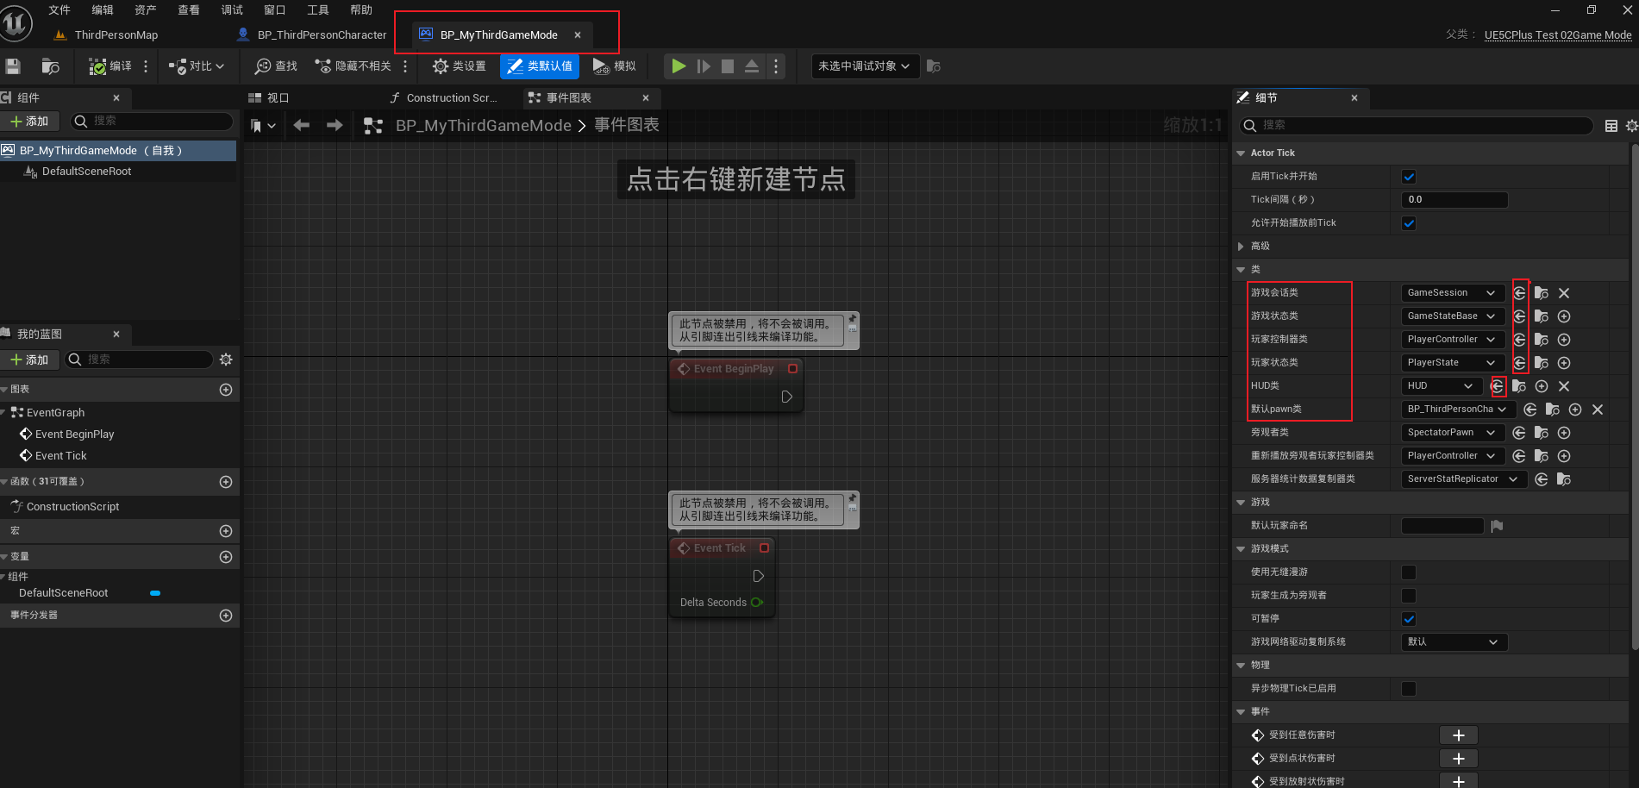This screenshot has width=1639, height=788.
Task: Click the 模拟 (Simulate) icon
Action: tap(614, 66)
